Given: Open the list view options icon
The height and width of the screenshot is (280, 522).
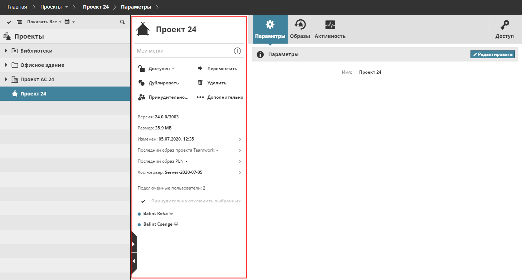Looking at the screenshot, I should coord(19,22).
